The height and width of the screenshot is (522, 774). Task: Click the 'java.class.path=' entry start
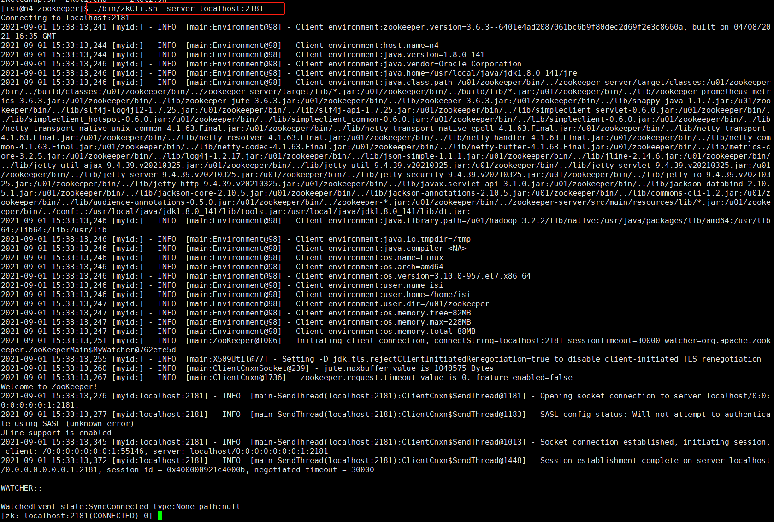[x=420, y=82]
